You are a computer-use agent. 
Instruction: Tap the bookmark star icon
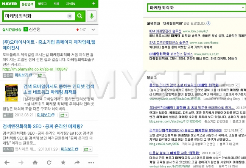tap(63, 162)
